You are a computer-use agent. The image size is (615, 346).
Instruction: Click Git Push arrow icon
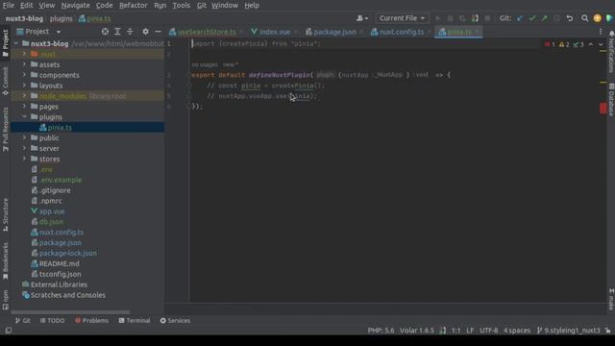tap(545, 18)
